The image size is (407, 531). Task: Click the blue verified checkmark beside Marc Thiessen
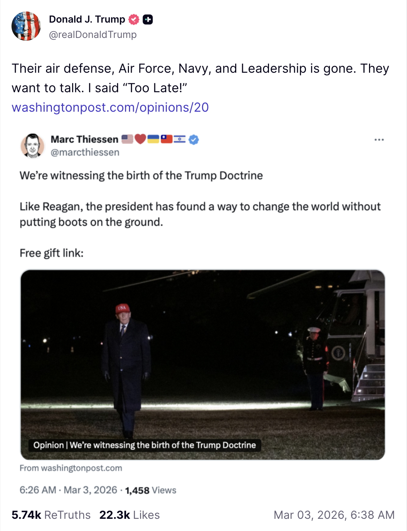pos(194,140)
